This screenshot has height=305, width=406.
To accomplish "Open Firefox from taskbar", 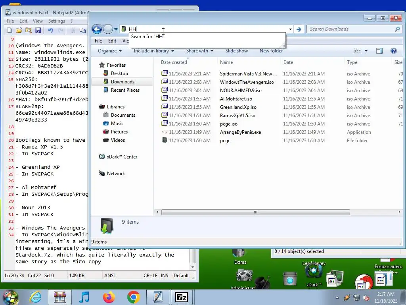I will pyautogui.click(x=109, y=297).
